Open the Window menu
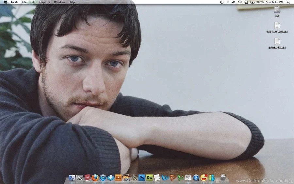The width and height of the screenshot is (294, 184). (x=59, y=2)
